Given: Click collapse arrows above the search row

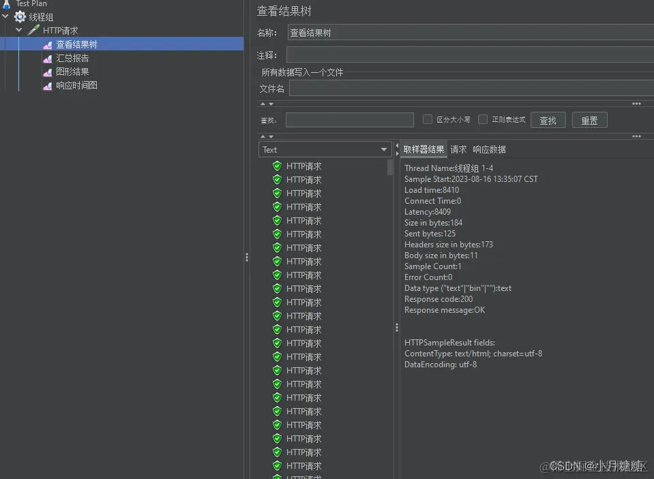Looking at the screenshot, I should click(x=267, y=104).
